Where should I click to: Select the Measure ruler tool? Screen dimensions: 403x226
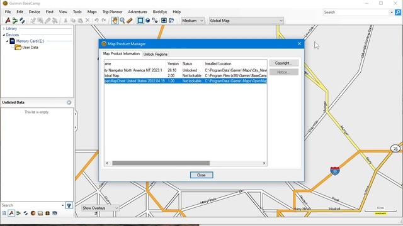tap(130, 21)
